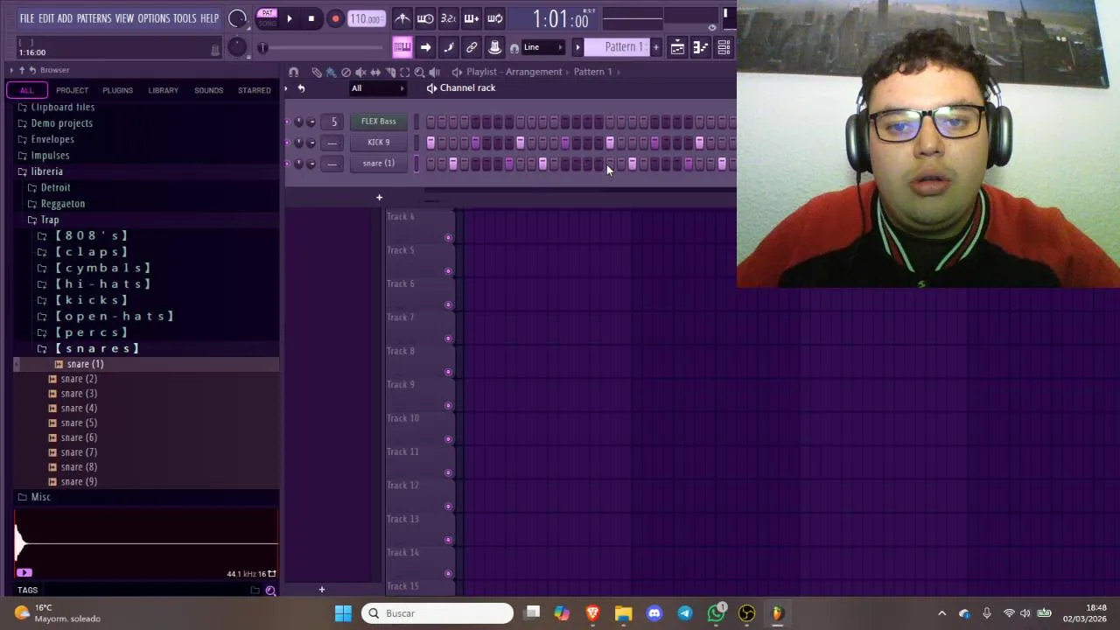The height and width of the screenshot is (630, 1120).
Task: Click the chain link icon in toolbar
Action: click(471, 47)
